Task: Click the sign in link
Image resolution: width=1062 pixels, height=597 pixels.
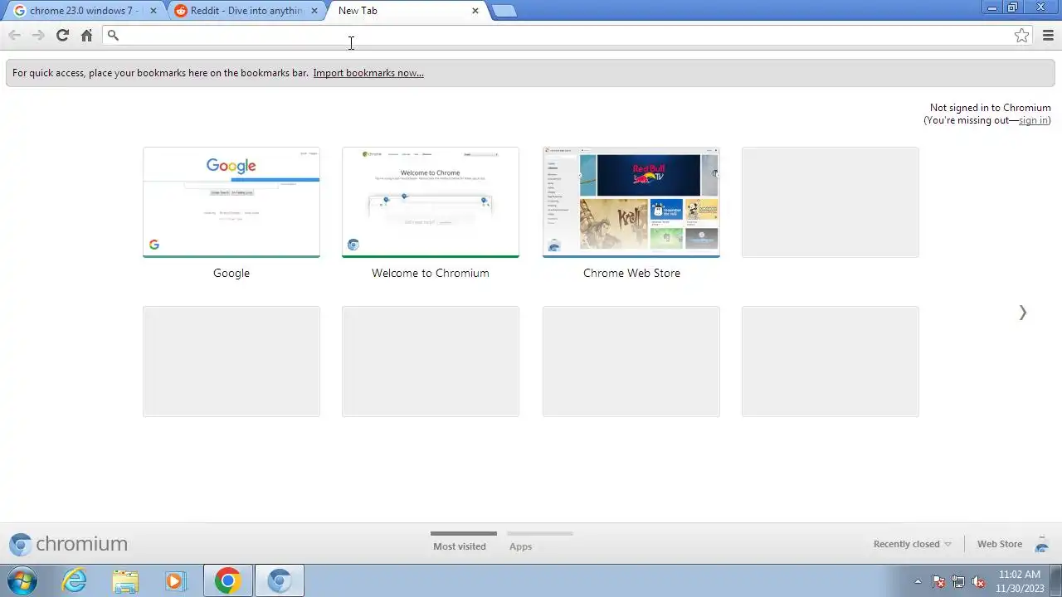Action: (1033, 120)
